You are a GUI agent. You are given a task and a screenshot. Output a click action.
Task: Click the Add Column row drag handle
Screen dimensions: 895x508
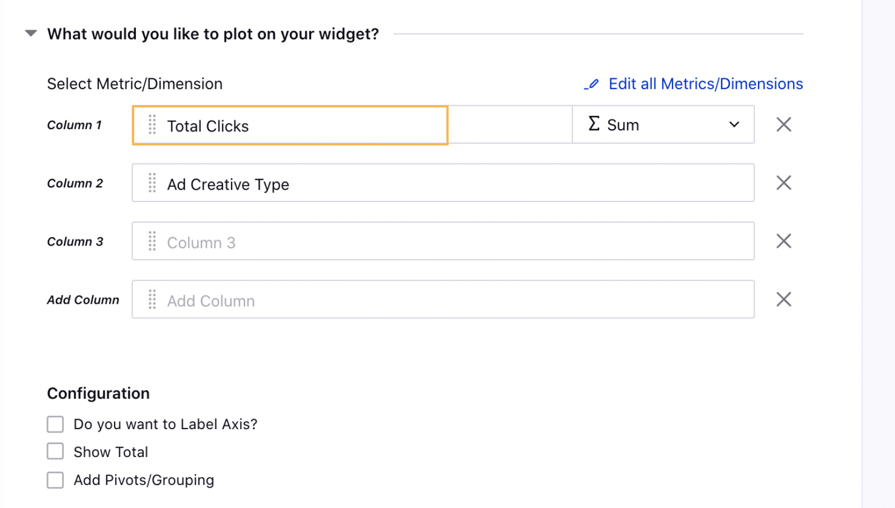pyautogui.click(x=152, y=299)
